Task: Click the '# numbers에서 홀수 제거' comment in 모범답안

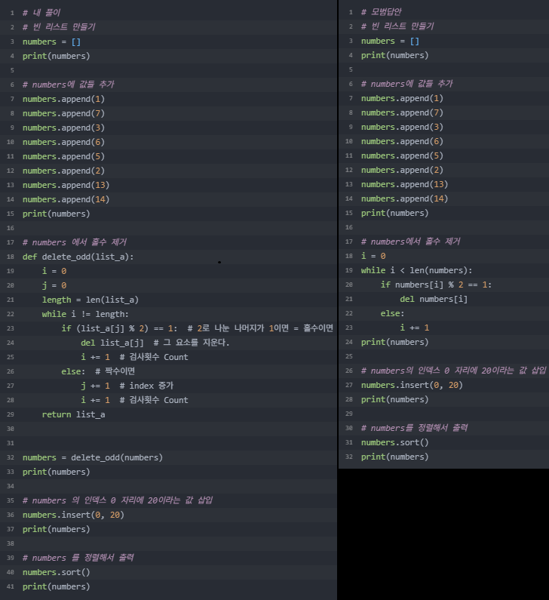Action: click(410, 242)
